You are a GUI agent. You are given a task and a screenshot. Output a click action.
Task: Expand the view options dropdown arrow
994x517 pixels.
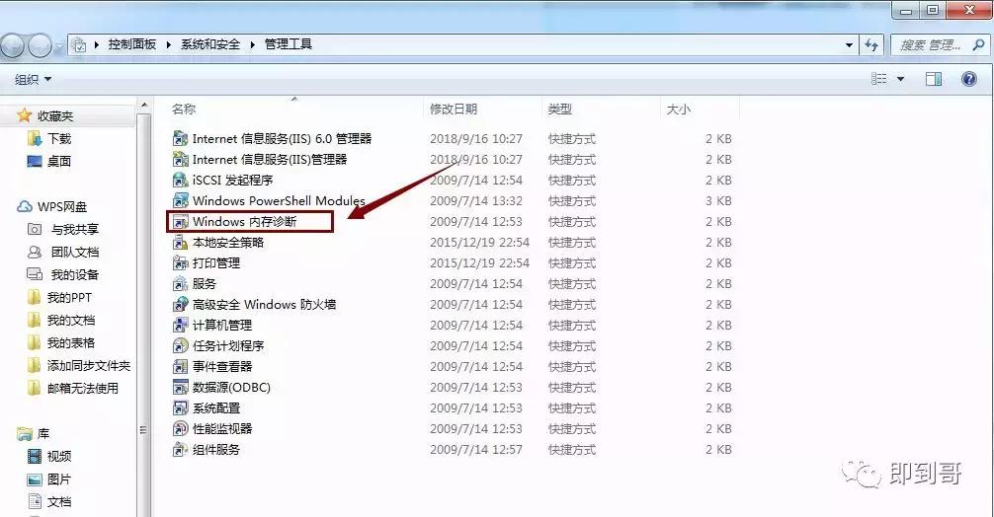[901, 79]
